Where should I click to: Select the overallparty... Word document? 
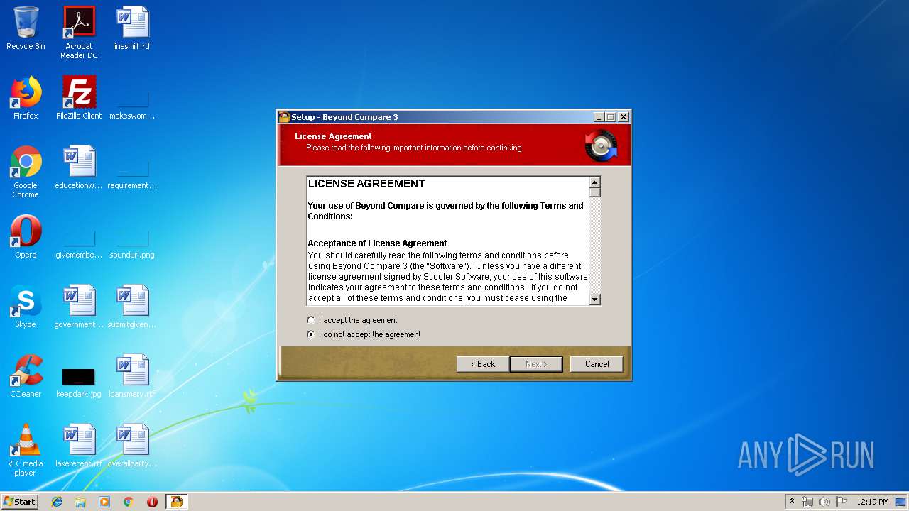point(132,446)
